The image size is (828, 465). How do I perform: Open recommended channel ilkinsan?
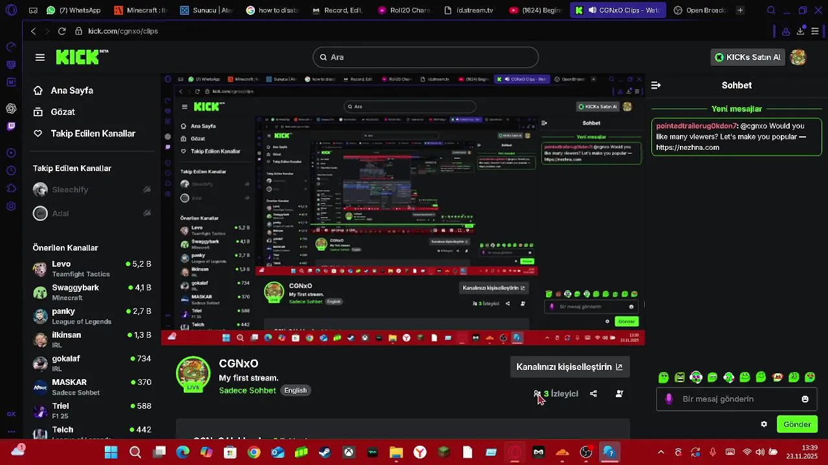point(92,340)
